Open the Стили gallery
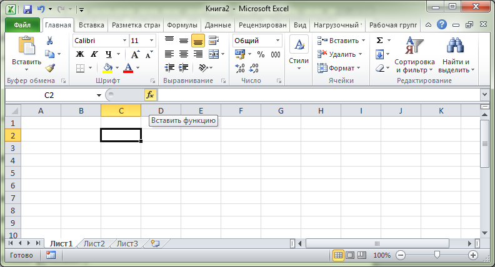Screen dimensions: 495x267 (299, 52)
